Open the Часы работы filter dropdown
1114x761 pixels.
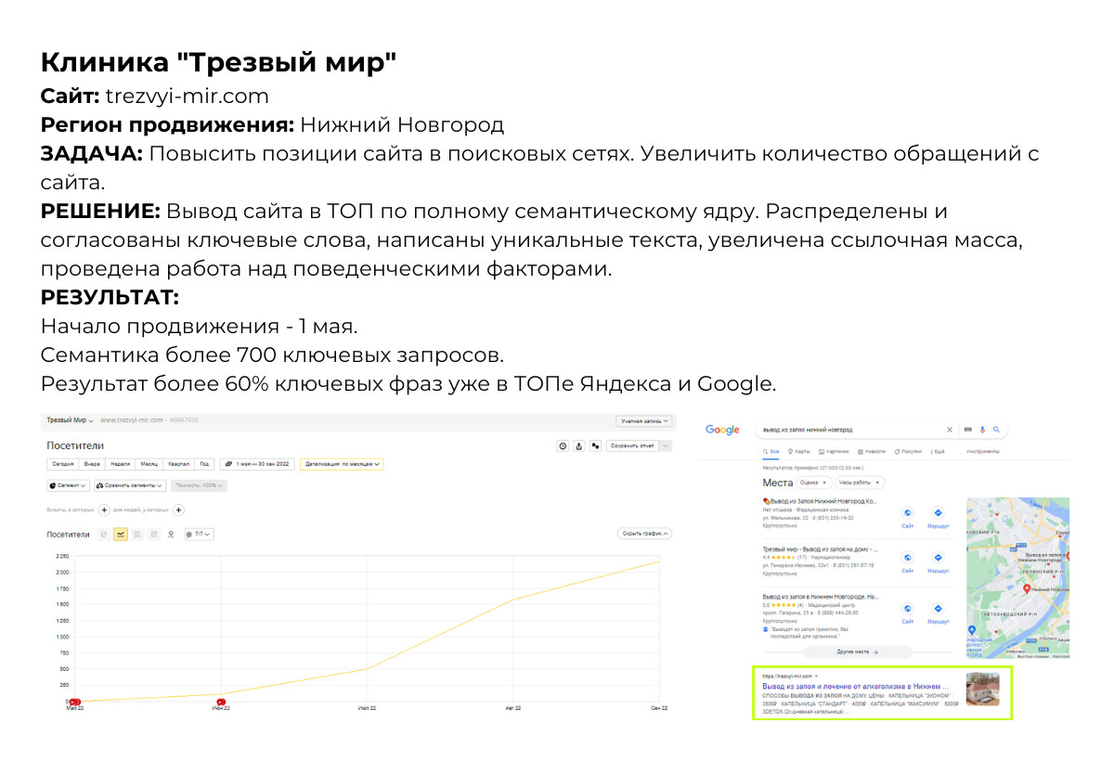coord(860,483)
